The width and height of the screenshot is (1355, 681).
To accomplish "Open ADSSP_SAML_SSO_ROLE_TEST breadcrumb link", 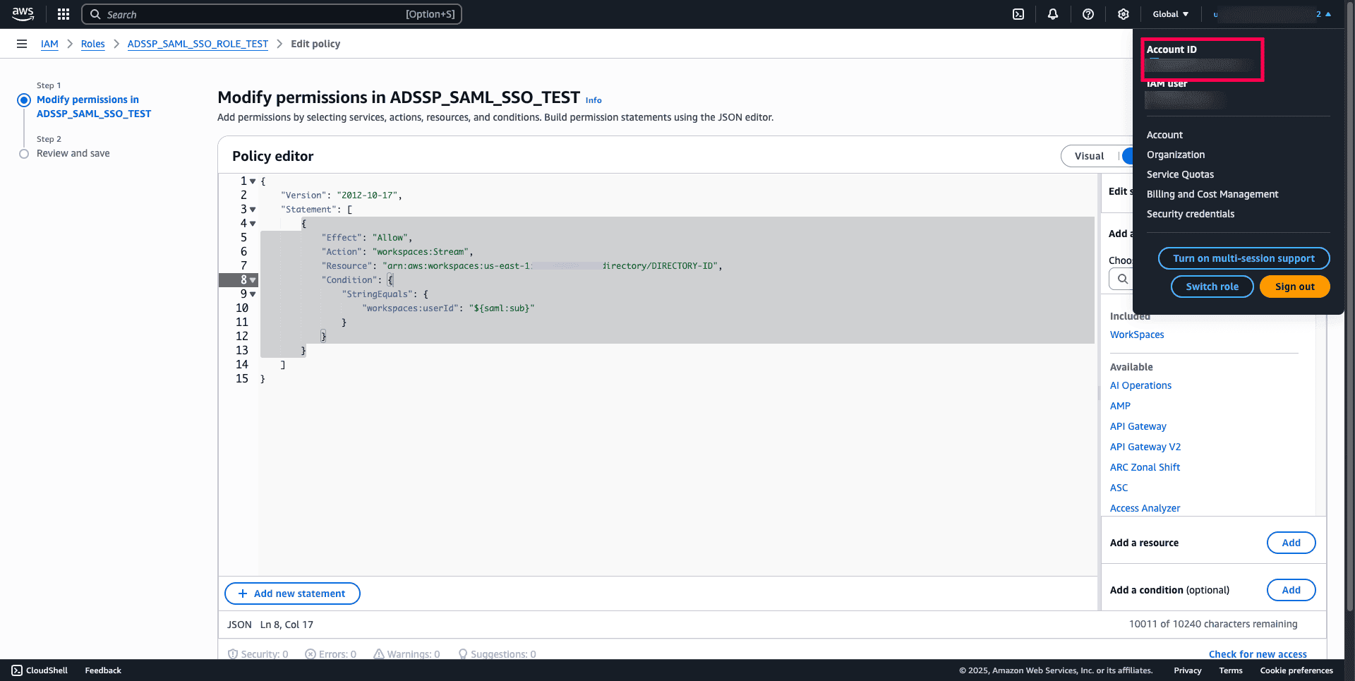I will (x=198, y=44).
